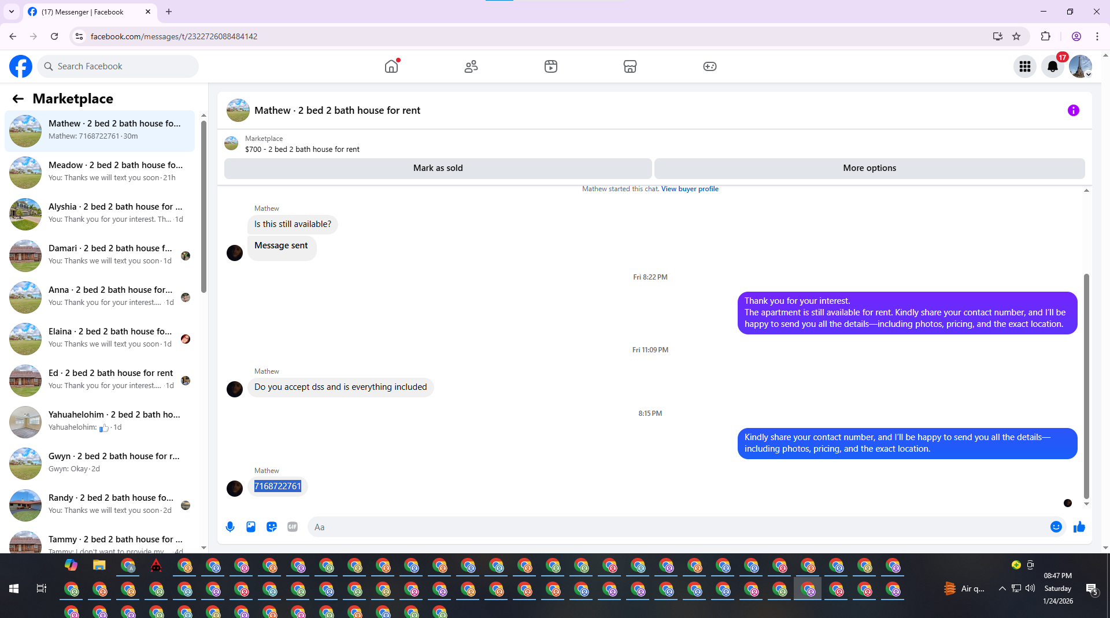Click the voice clip microphone icon
Image resolution: width=1110 pixels, height=618 pixels.
click(x=230, y=527)
